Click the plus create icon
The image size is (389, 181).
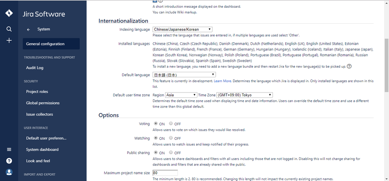coord(9,40)
